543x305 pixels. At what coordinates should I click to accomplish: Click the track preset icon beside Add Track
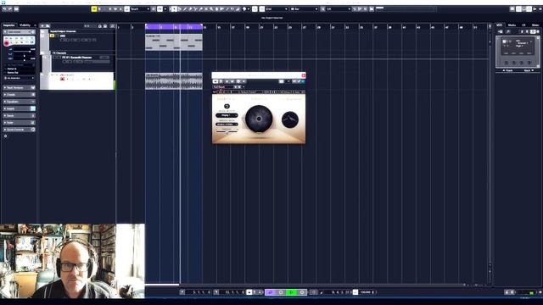[x=48, y=26]
